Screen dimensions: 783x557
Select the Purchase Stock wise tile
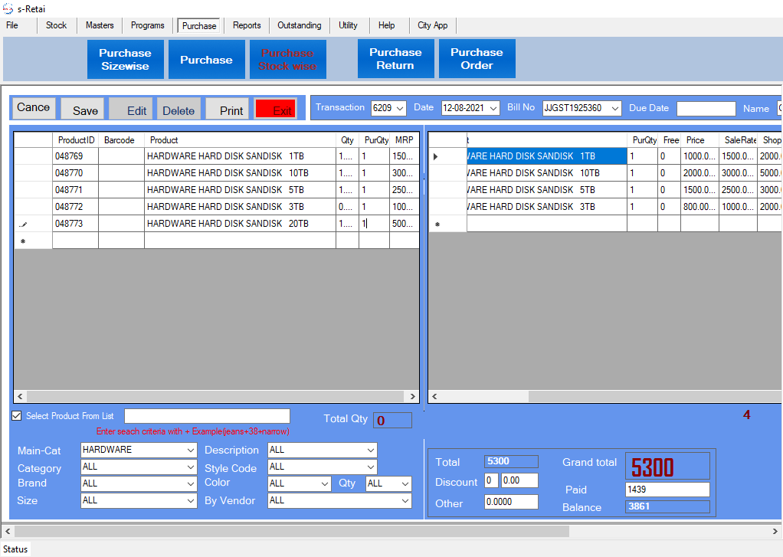pos(287,59)
